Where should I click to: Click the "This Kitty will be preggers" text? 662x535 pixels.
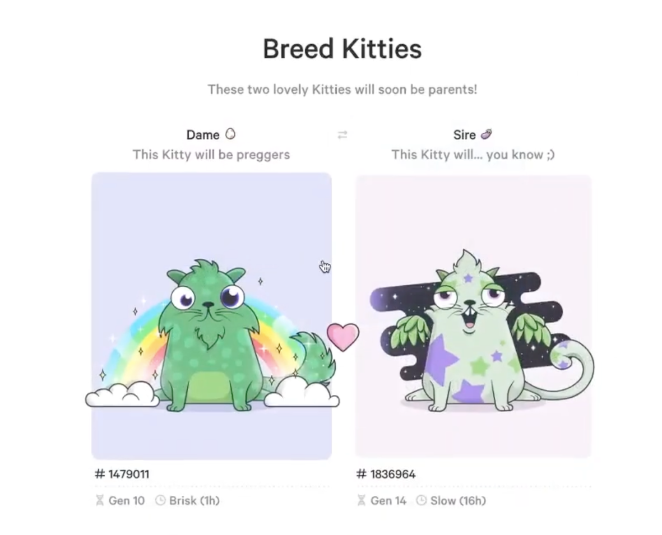pyautogui.click(x=211, y=155)
